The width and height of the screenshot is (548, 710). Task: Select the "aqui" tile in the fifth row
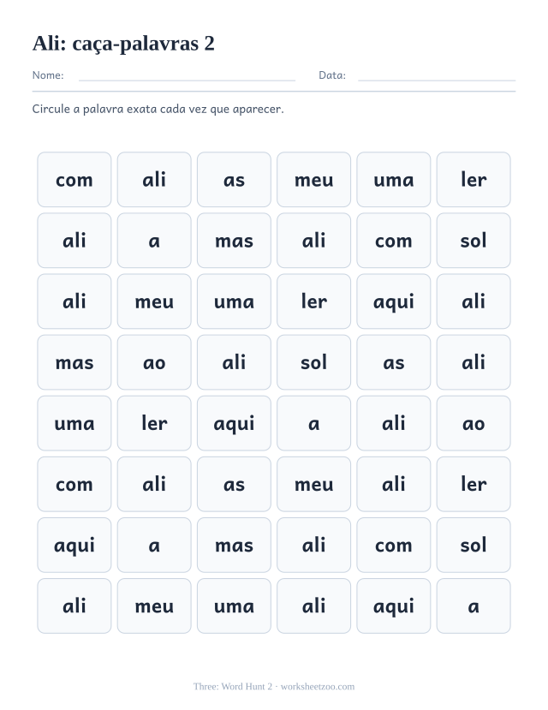[x=234, y=423]
